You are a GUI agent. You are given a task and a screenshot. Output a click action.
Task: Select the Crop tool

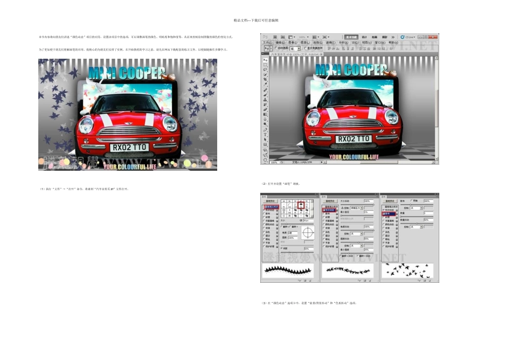point(265,79)
